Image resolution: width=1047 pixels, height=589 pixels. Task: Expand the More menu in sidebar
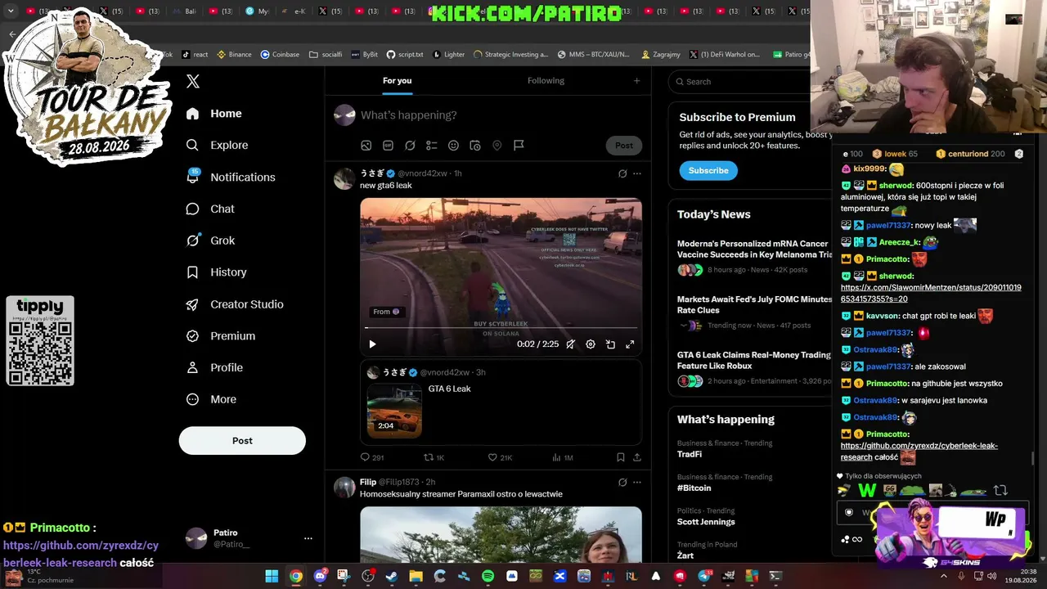coord(211,399)
